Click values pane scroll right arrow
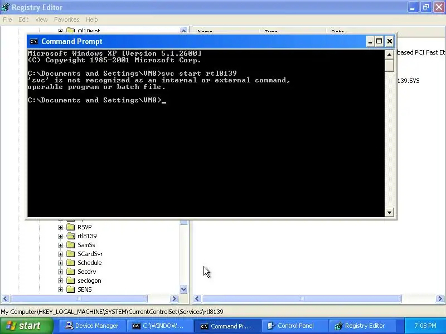 click(x=440, y=299)
